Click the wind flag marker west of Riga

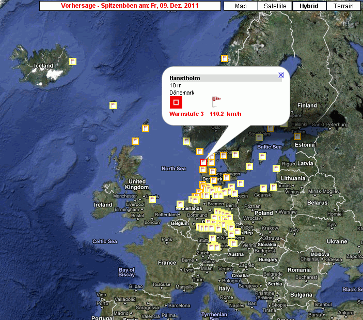(x=276, y=168)
